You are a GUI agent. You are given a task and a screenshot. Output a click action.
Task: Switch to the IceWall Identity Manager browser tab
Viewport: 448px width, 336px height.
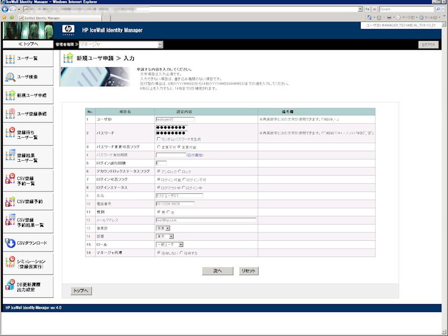60,18
